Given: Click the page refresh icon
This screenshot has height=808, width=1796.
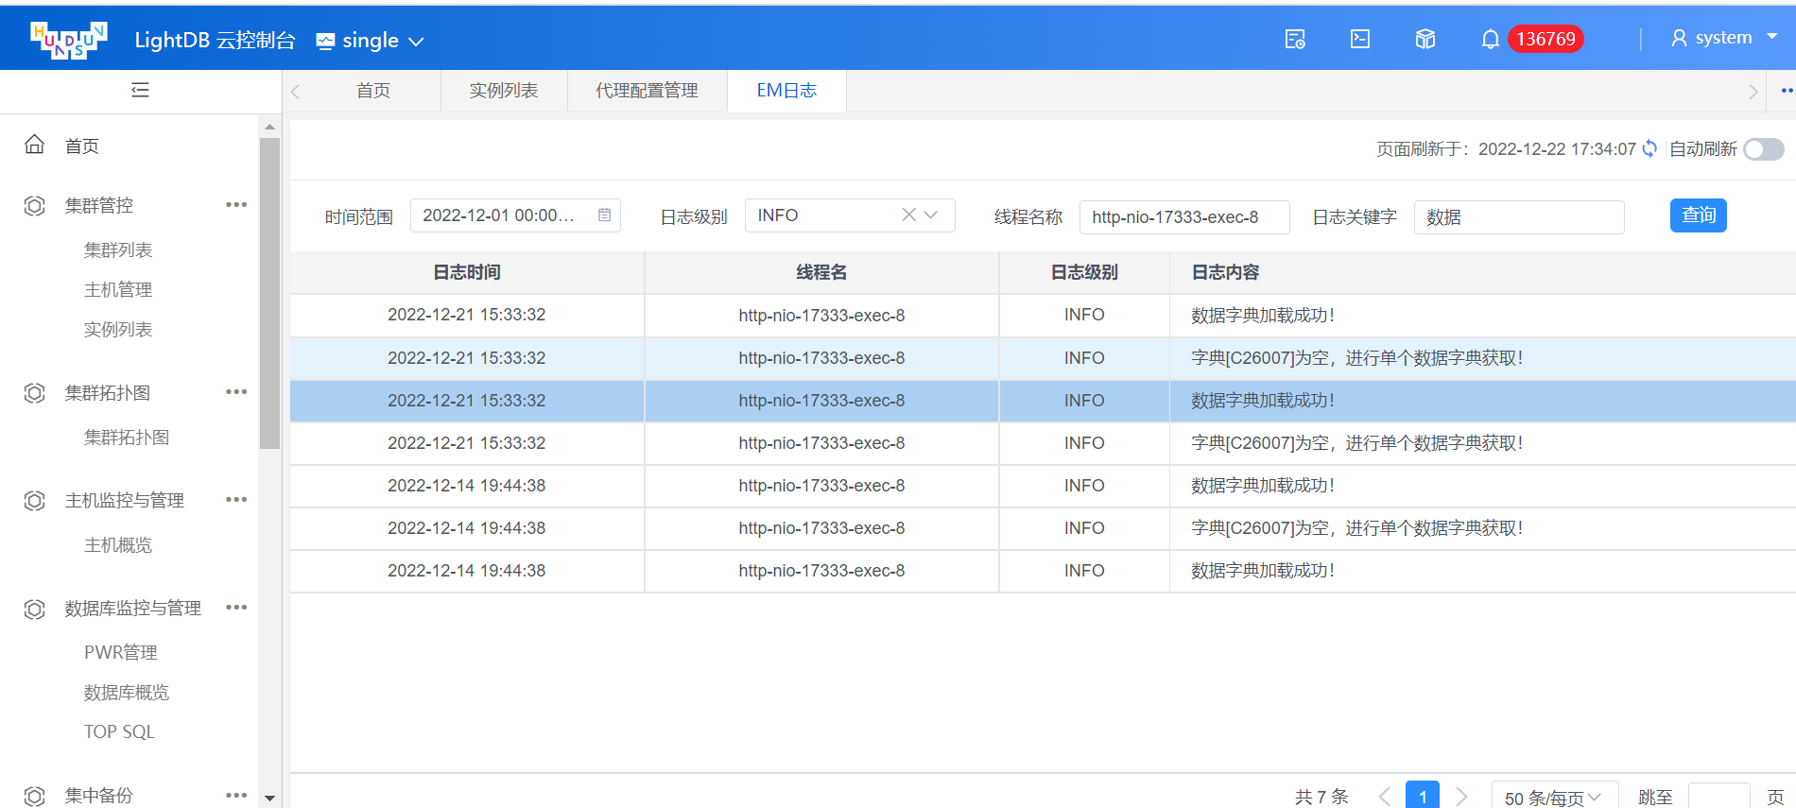Looking at the screenshot, I should pos(1649,148).
